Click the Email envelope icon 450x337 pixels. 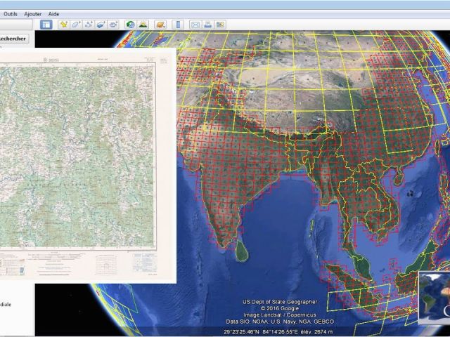click(195, 25)
